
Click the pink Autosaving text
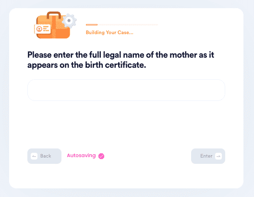click(x=81, y=156)
